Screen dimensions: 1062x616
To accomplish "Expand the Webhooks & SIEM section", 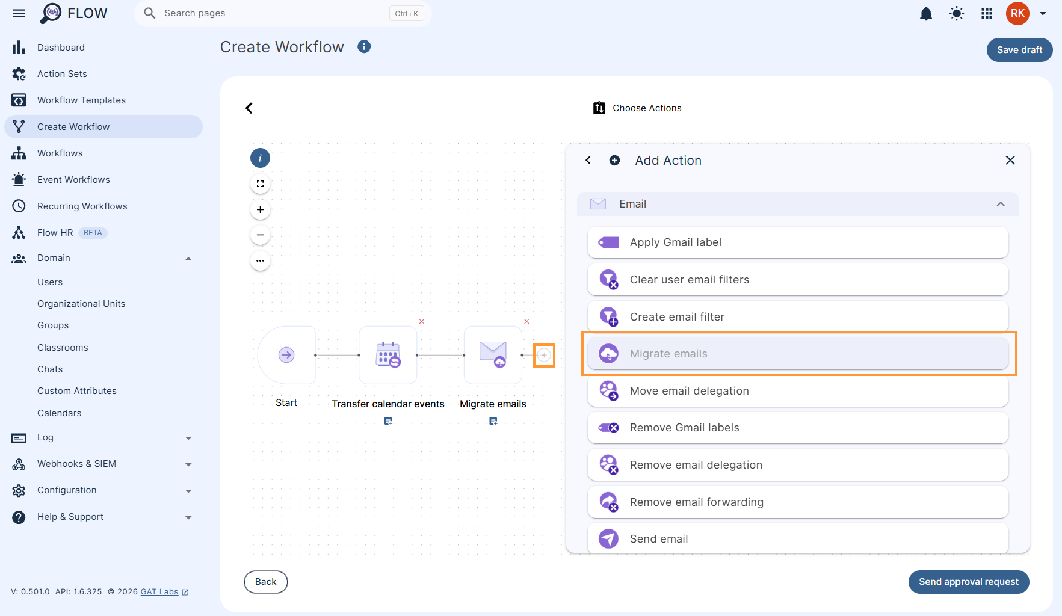I will [x=103, y=464].
